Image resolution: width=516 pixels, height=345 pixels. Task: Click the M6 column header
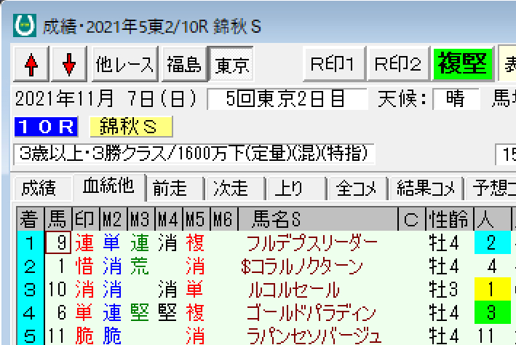(x=223, y=219)
